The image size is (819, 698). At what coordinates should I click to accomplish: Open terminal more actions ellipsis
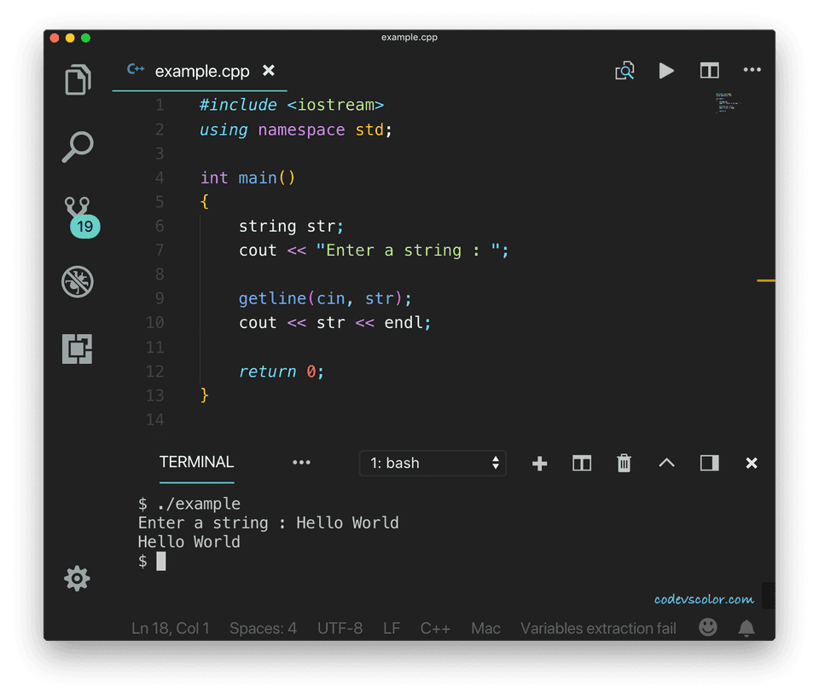(x=301, y=461)
